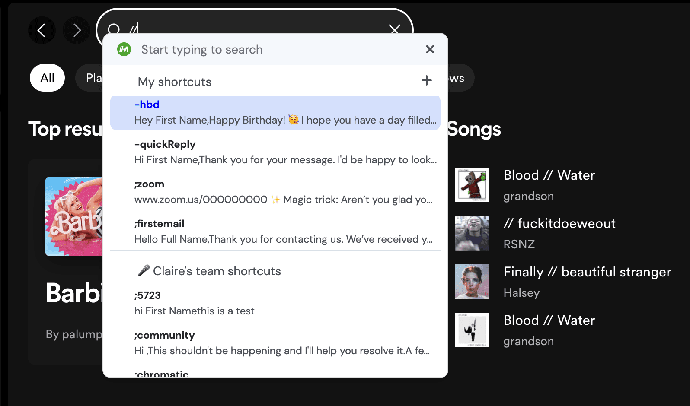Close the shortcuts popup
This screenshot has width=690, height=406.
pos(430,49)
